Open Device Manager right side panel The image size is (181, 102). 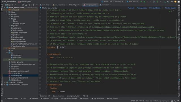pyautogui.click(x=179, y=25)
